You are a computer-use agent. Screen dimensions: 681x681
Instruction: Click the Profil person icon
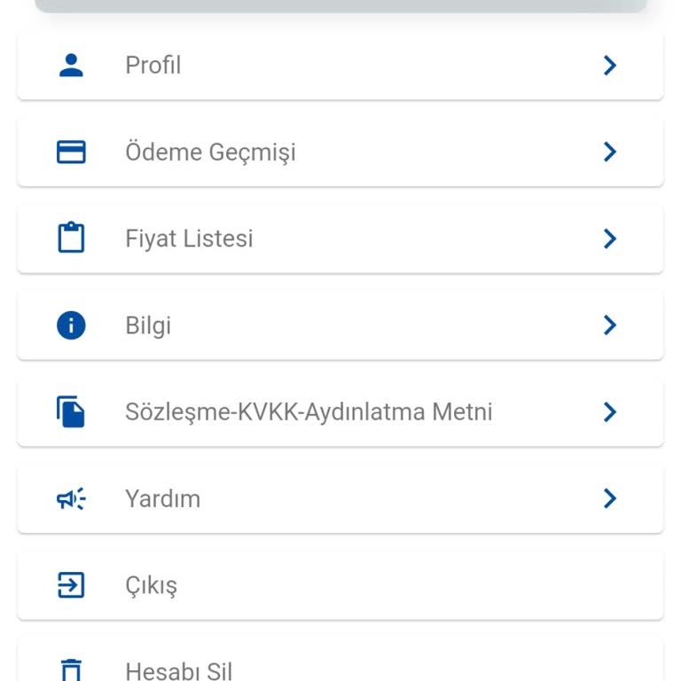(x=71, y=66)
